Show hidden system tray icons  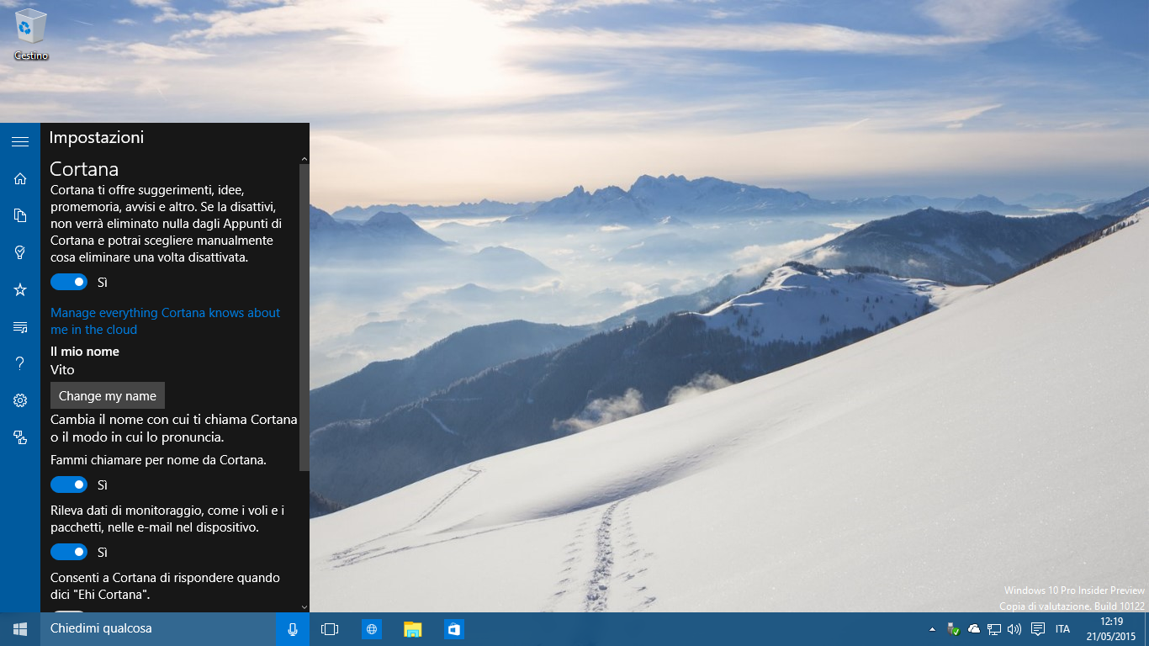(932, 629)
